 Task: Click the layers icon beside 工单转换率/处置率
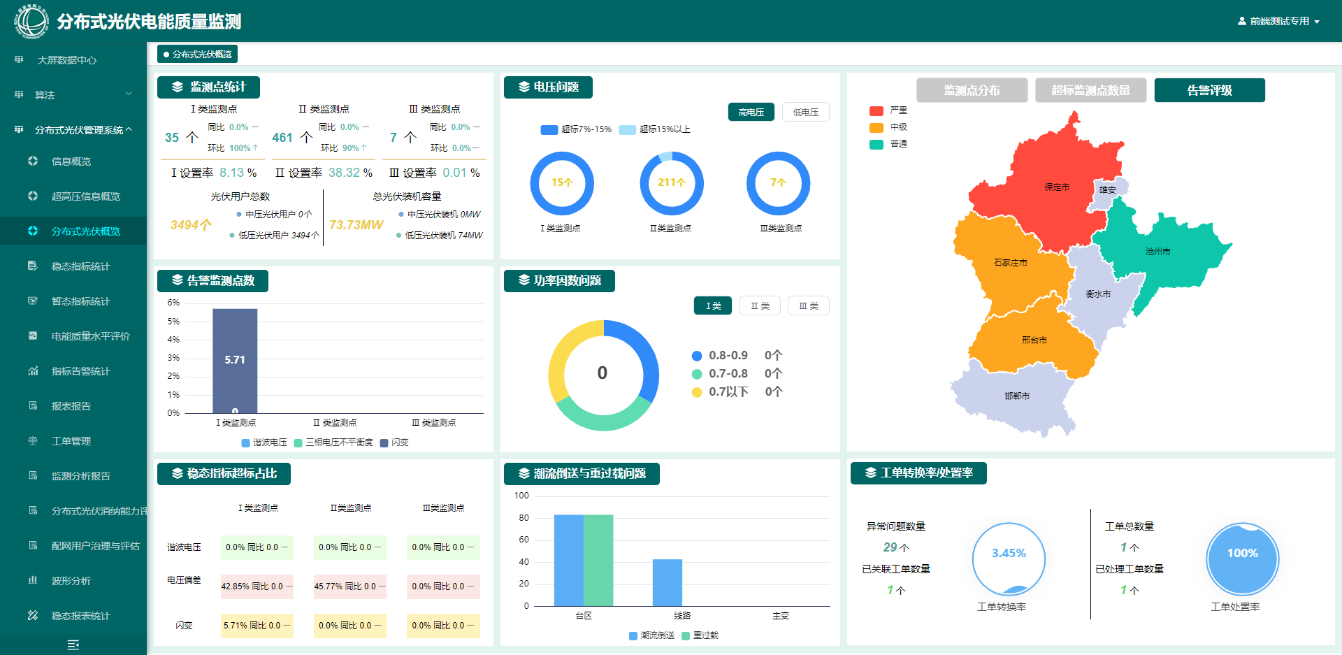[871, 473]
